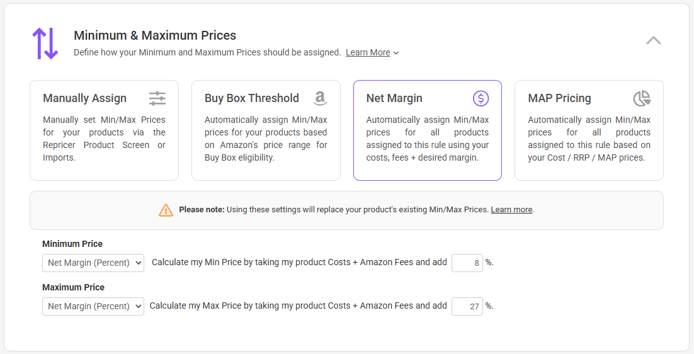Click the orange warning triangle icon

166,210
